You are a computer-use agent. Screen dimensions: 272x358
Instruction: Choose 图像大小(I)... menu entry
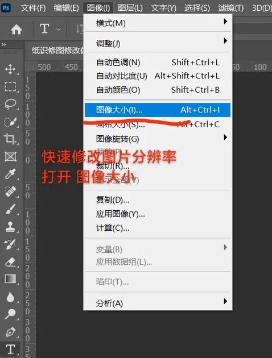(158, 110)
